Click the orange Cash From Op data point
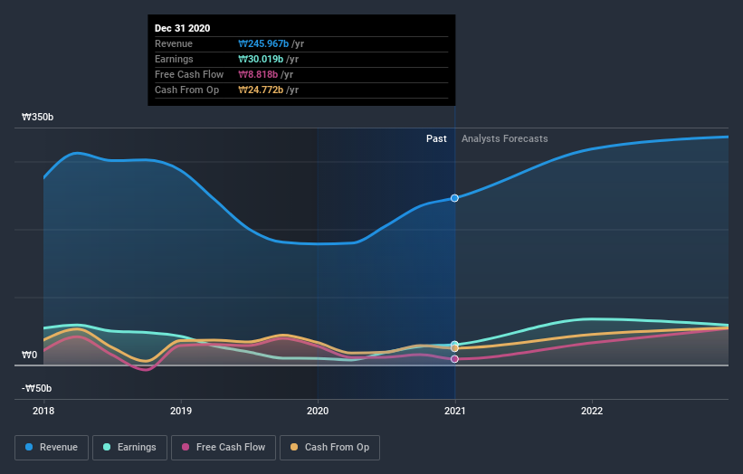Screen dimensions: 743x474 click(x=454, y=348)
